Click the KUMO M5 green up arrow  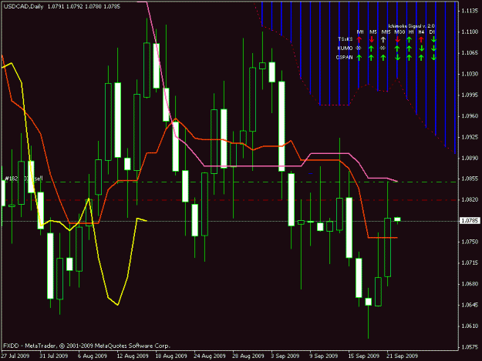372,48
